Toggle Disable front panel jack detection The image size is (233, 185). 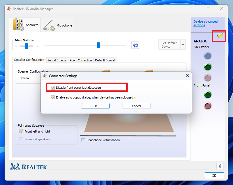[53, 88]
